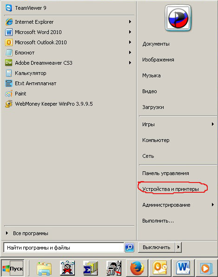Expand the Все программы list

27,233
